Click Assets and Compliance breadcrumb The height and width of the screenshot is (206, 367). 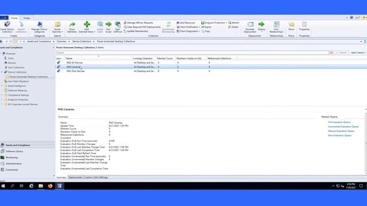39,41
